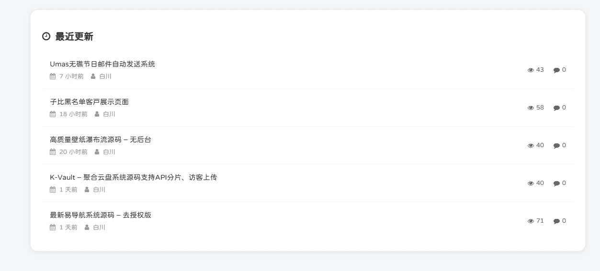Screen dimensions: 600x271
Task: Open the Umas无礁节日邮件自动发送系统 post
Action: point(102,64)
